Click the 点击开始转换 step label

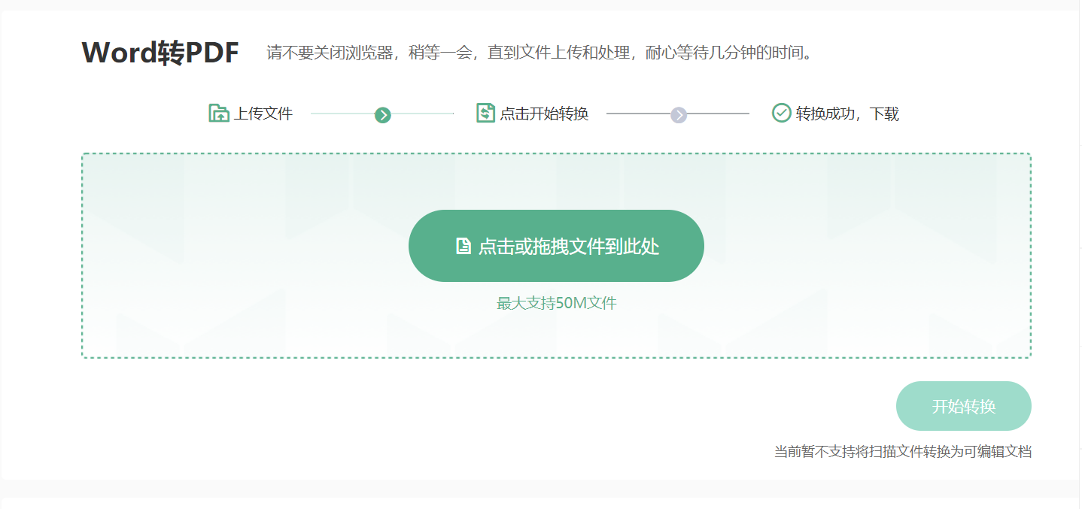click(544, 113)
